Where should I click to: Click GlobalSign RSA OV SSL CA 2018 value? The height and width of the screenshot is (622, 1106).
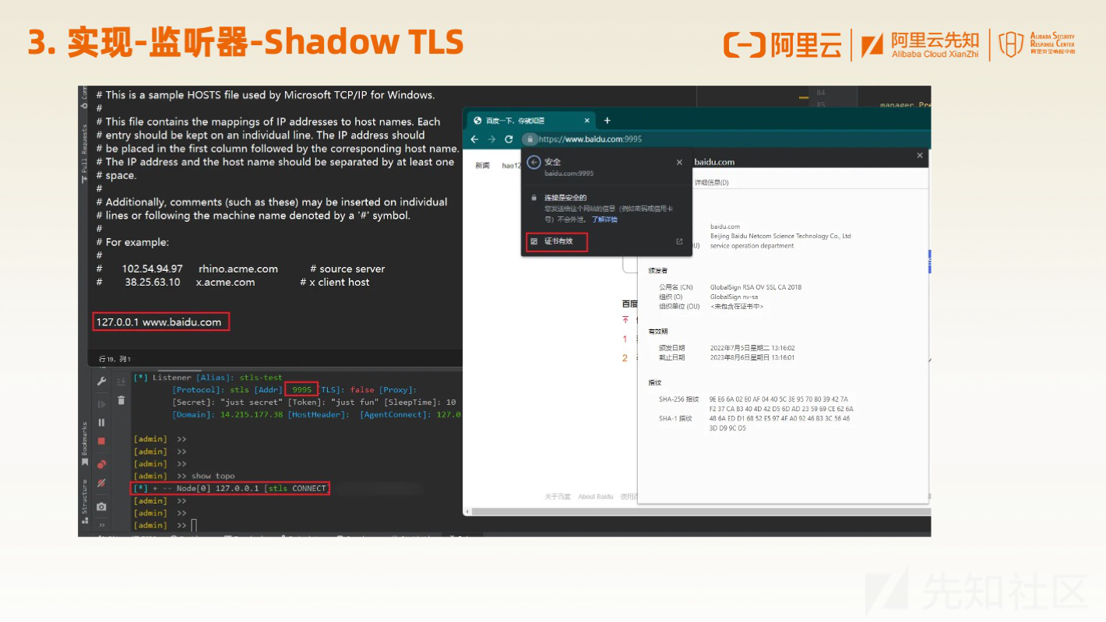coord(756,287)
